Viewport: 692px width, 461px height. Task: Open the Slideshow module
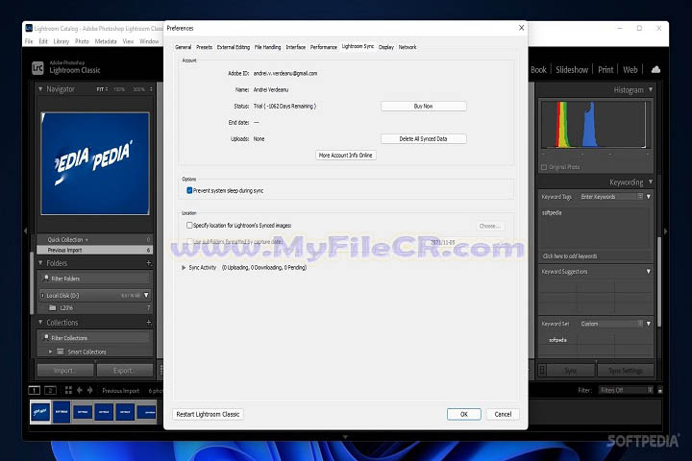click(572, 70)
